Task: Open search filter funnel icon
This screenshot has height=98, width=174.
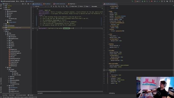Action: (67, 7)
